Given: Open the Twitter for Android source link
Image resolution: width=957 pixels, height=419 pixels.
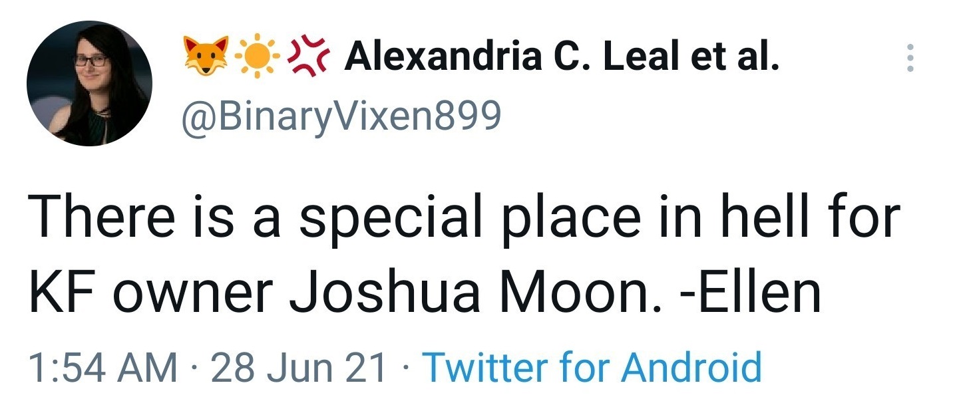Looking at the screenshot, I should pyautogui.click(x=592, y=366).
